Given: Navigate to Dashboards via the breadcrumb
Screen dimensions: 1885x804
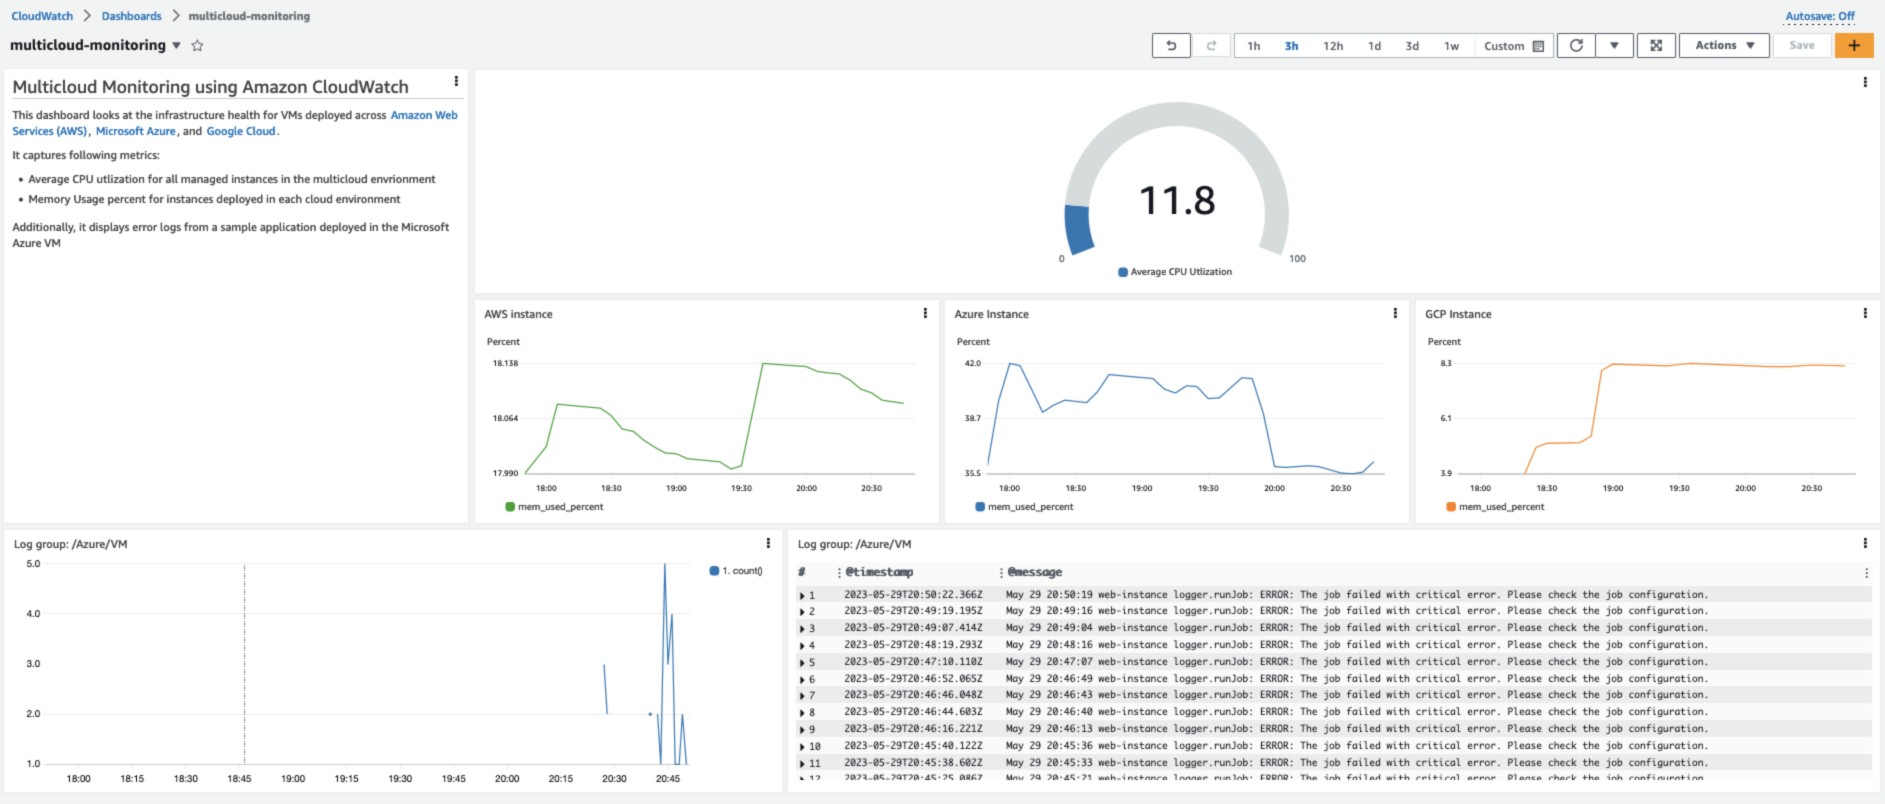Looking at the screenshot, I should pos(131,15).
